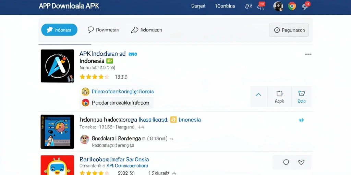This screenshot has width=351, height=175.
Task: Click the 'Acpk' download button
Action: click(279, 96)
